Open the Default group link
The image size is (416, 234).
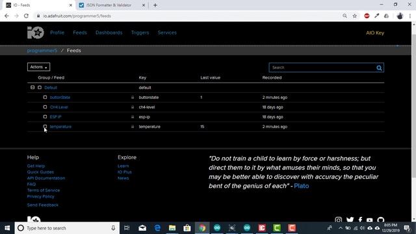51,88
